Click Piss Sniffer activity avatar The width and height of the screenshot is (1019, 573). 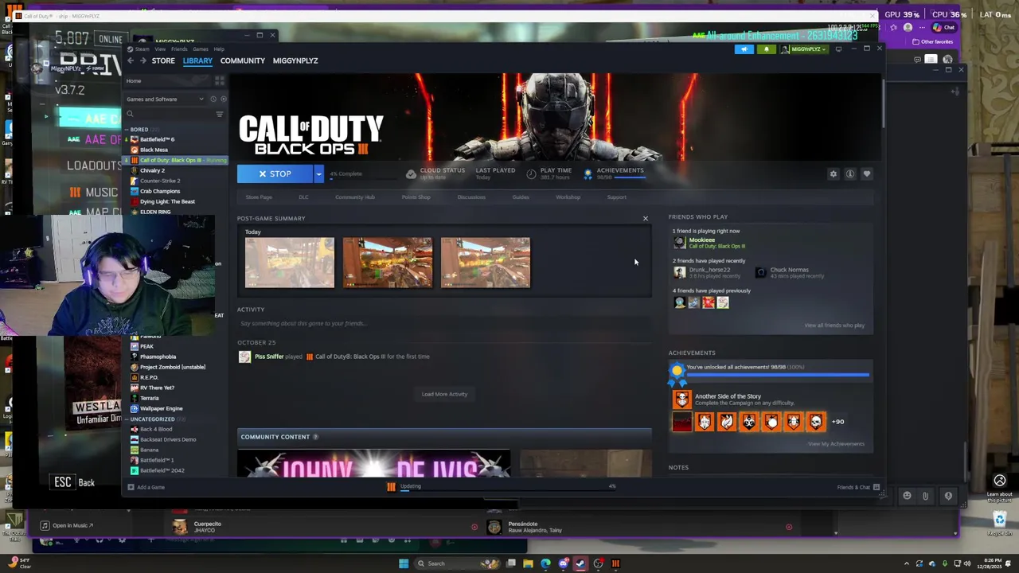(244, 357)
